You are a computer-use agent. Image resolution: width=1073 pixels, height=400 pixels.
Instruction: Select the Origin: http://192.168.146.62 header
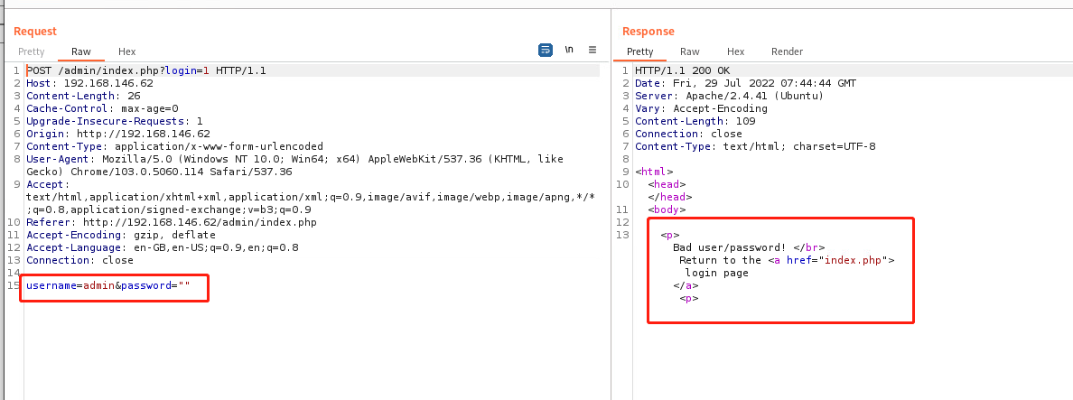click(x=118, y=134)
